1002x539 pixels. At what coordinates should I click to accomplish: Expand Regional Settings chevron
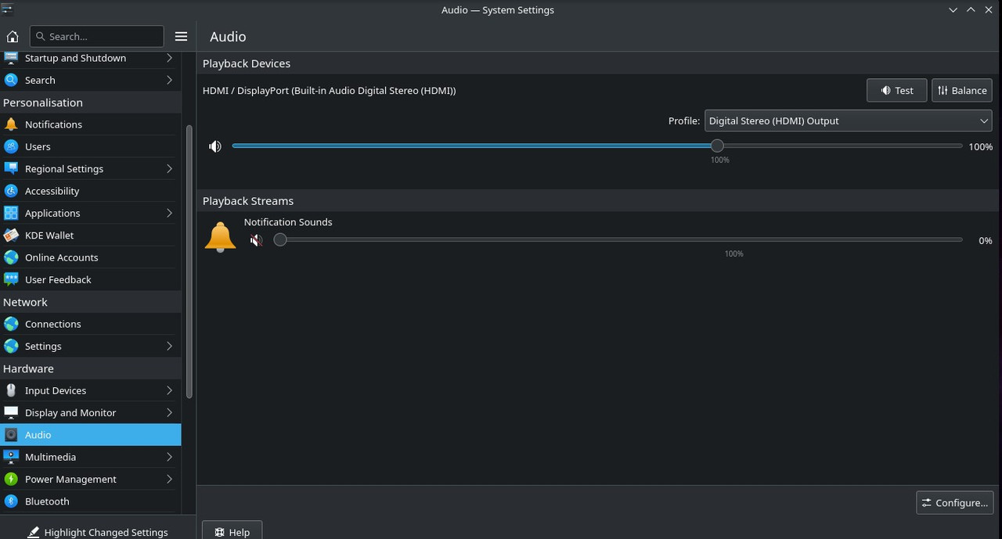[169, 168]
